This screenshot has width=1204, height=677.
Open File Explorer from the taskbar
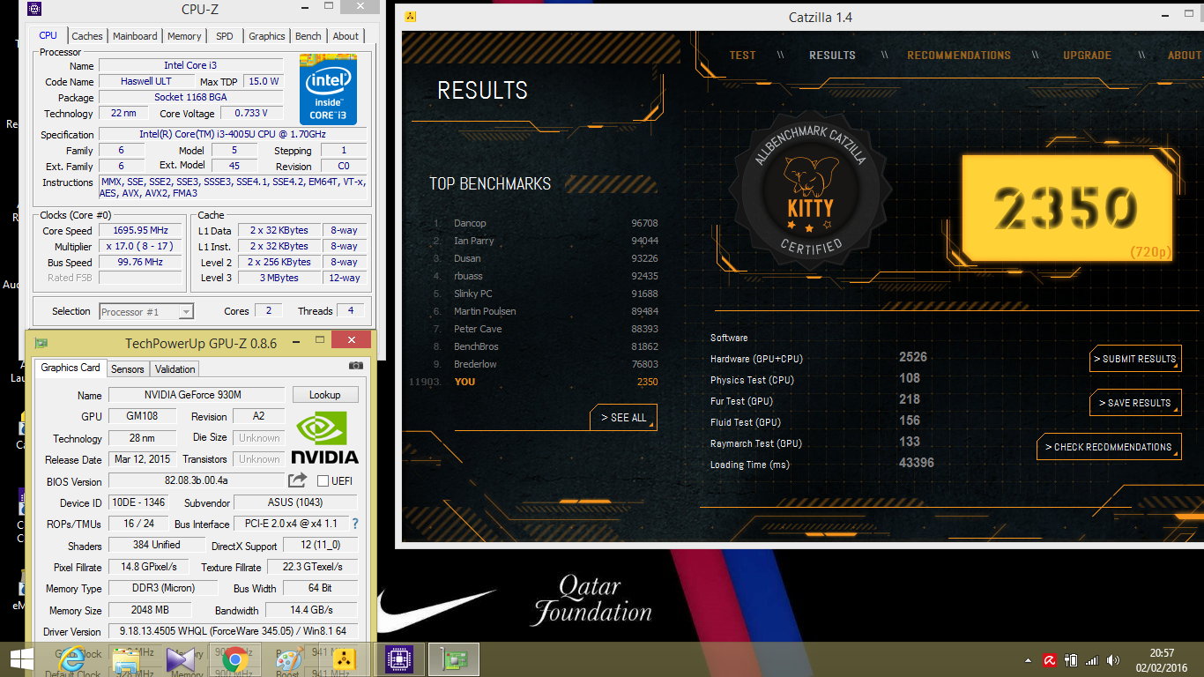[x=126, y=659]
